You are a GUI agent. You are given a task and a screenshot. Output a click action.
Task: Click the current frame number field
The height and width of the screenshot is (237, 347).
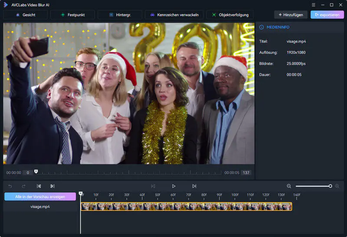point(28,173)
